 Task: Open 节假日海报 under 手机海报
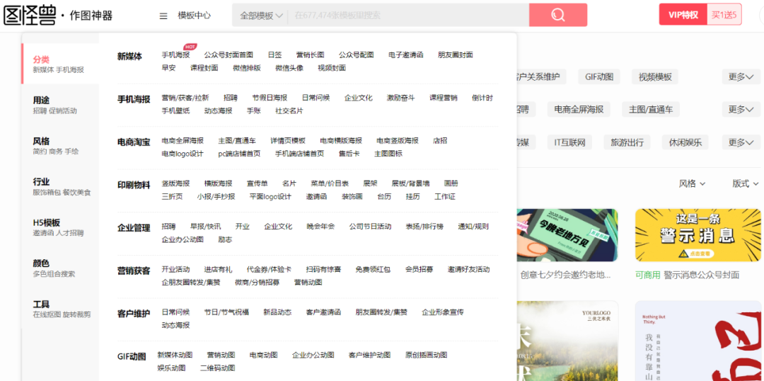tap(270, 98)
